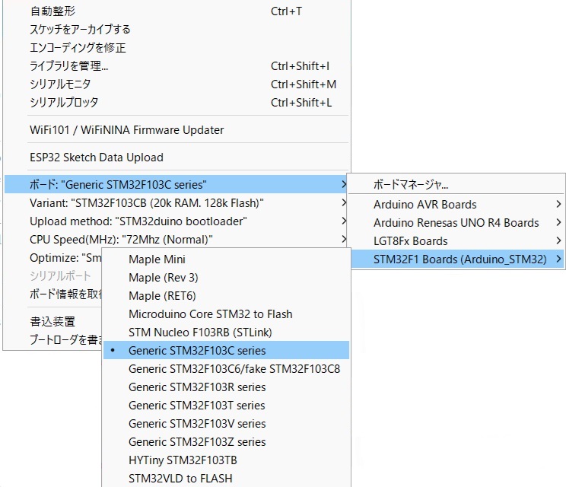Select Generic STM32F103Z series board
The image size is (566, 487).
[227, 442]
